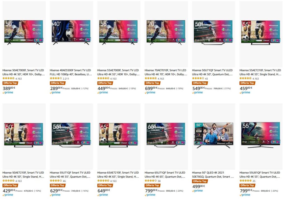This screenshot has height=202, width=286.
Task: Click star rating of Hisense 55U81QF with 25 reviews
Action: pos(246,181)
